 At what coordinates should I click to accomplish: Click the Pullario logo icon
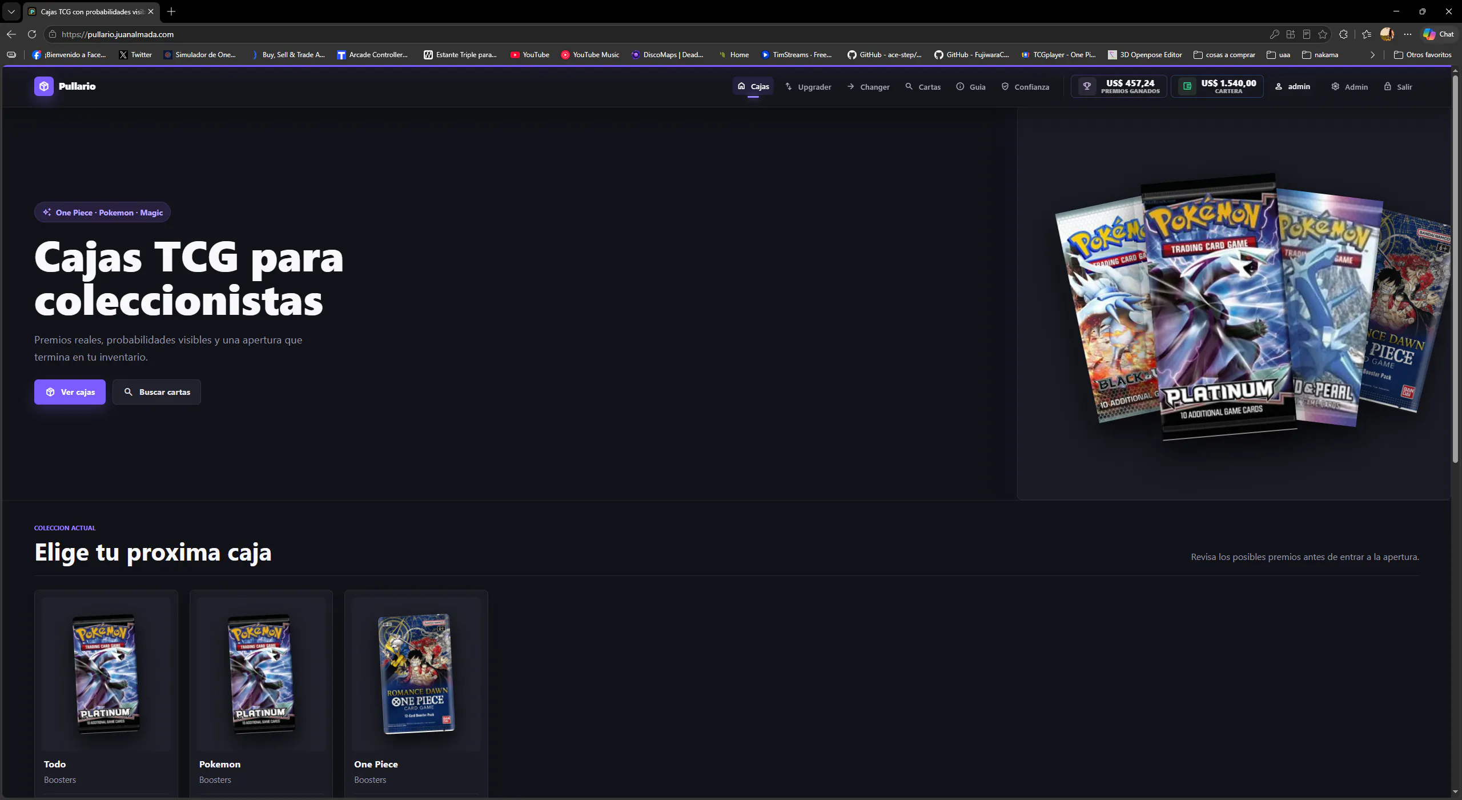tap(44, 86)
